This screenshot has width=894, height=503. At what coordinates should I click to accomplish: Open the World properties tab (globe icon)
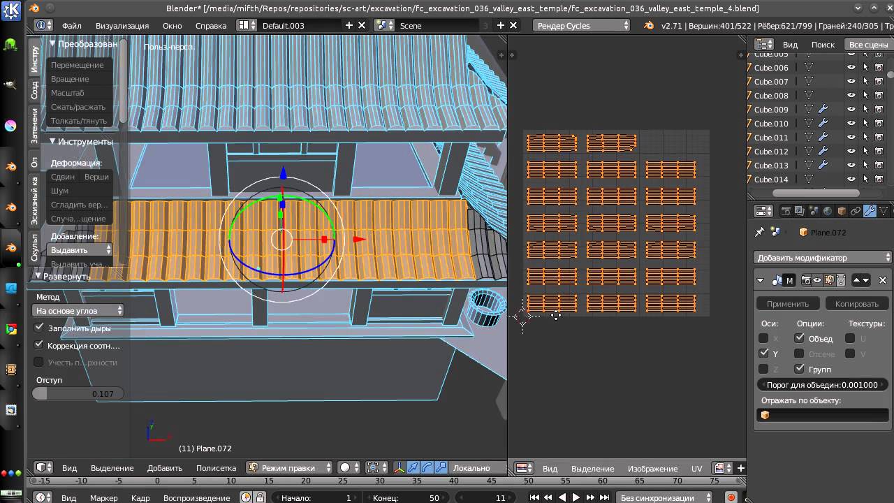828,210
